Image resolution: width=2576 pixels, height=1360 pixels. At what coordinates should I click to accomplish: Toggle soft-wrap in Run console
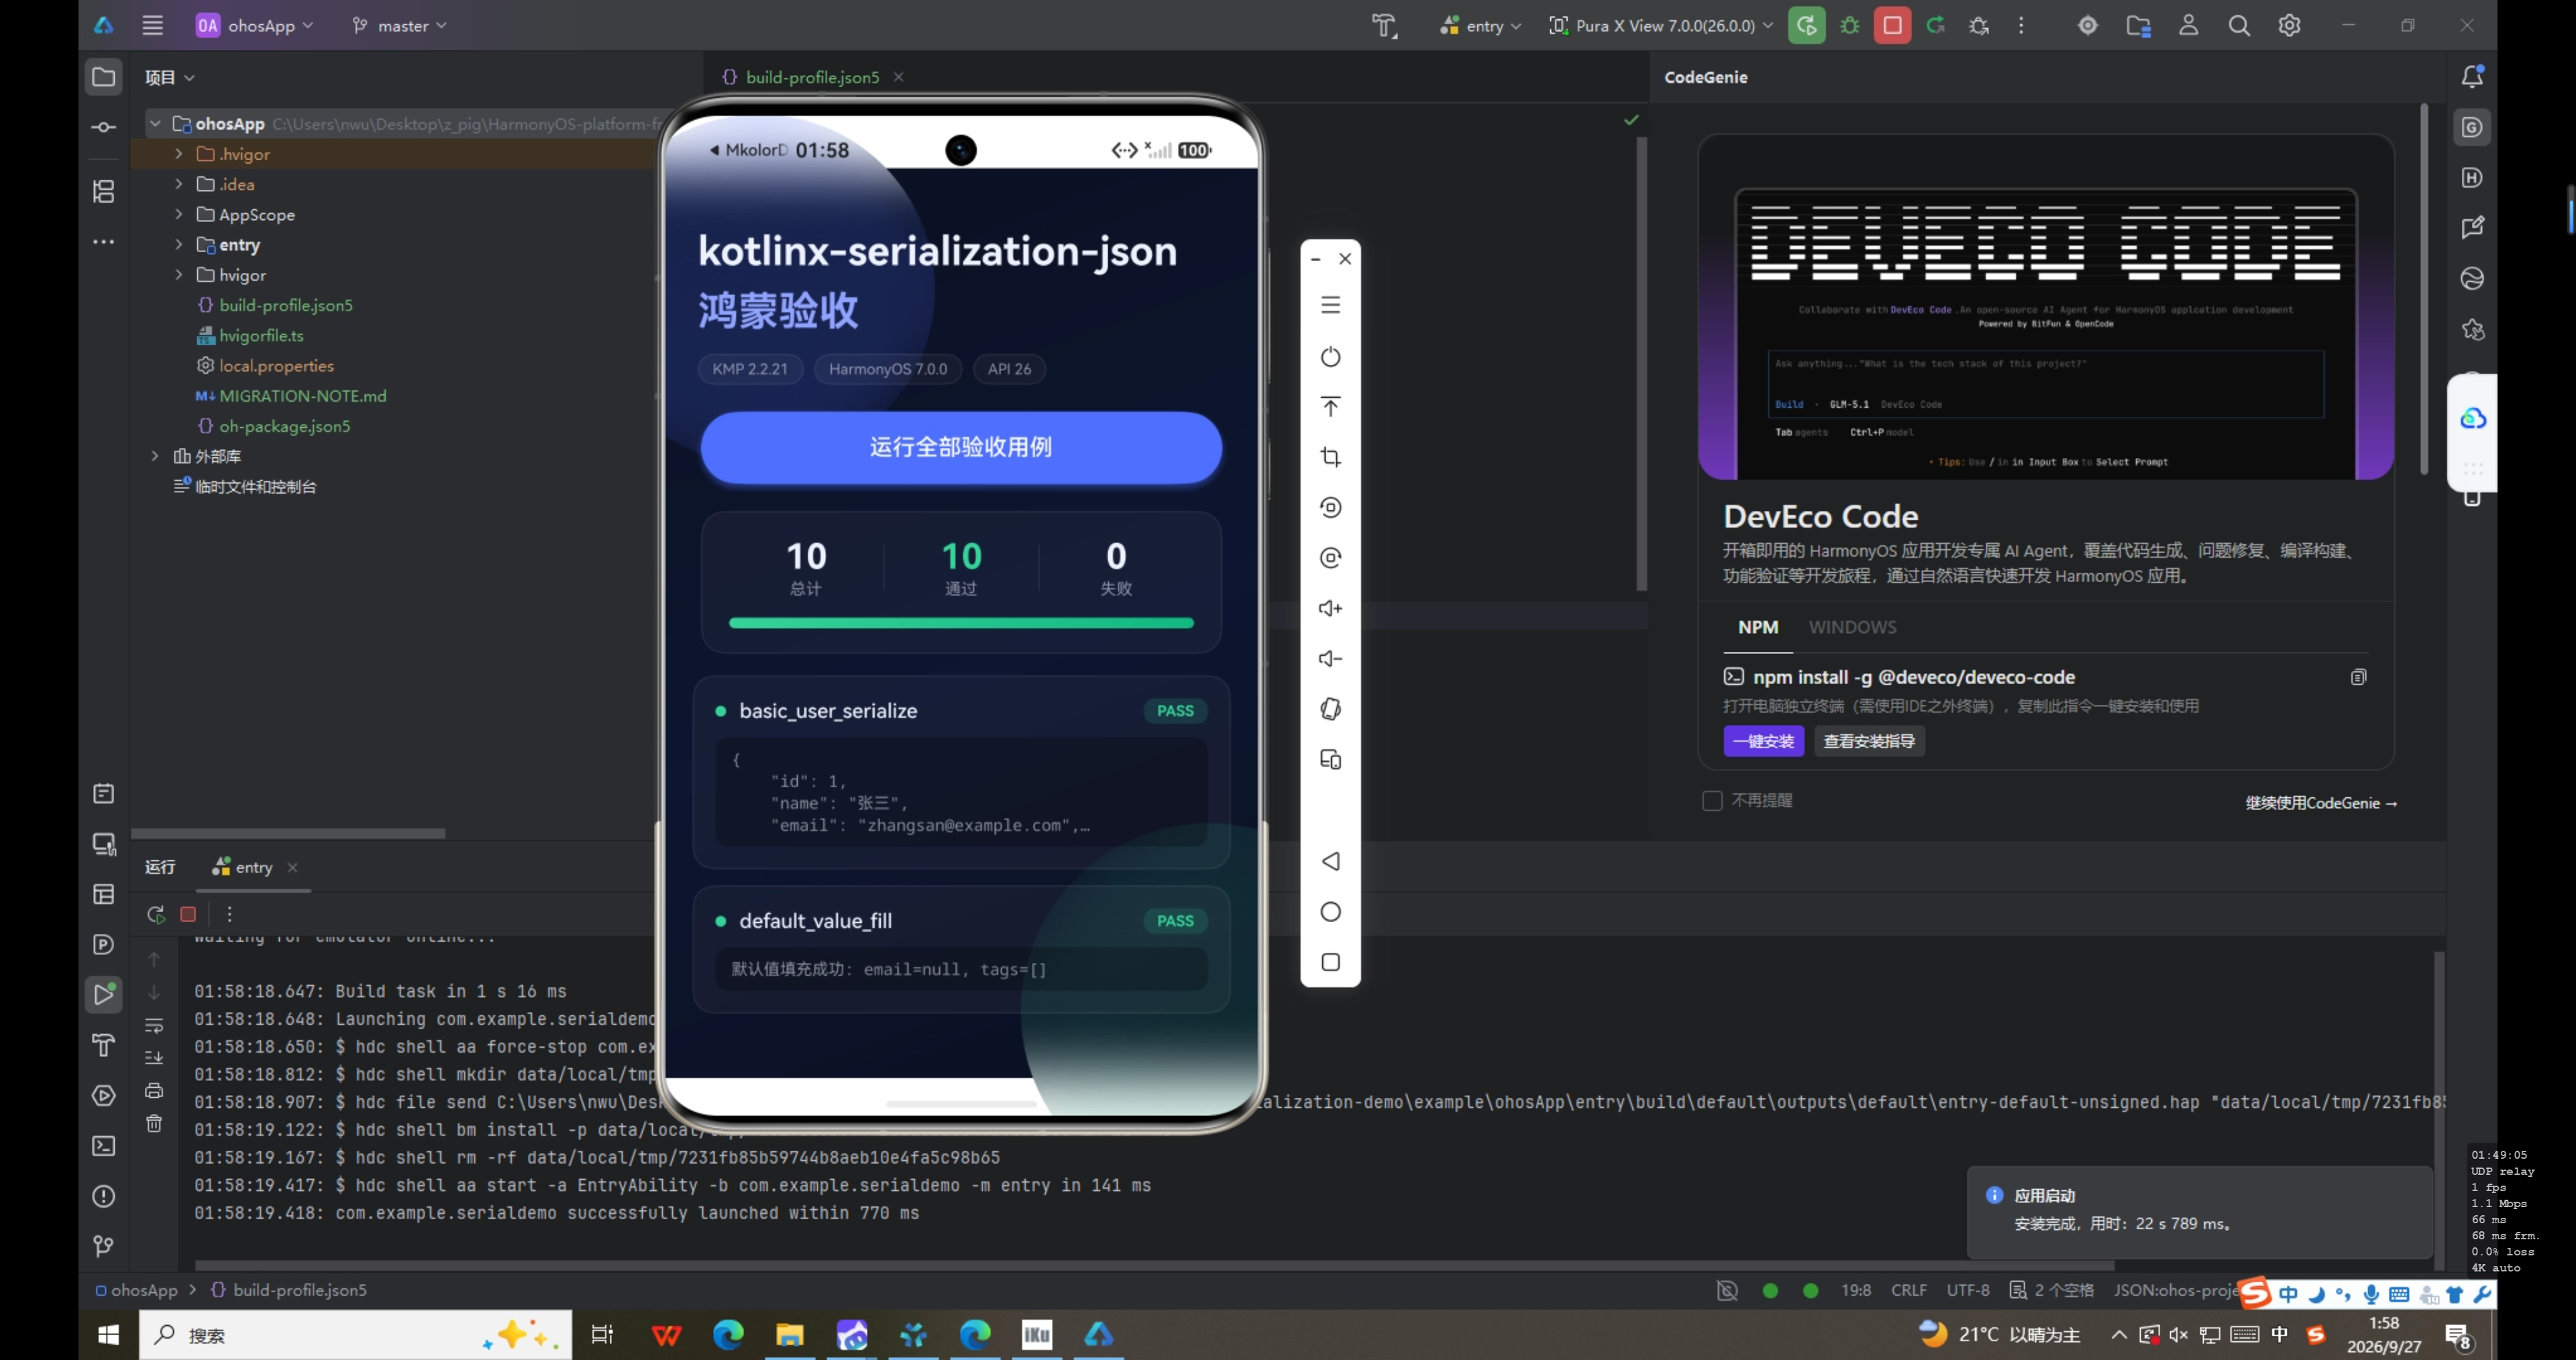pos(154,1025)
